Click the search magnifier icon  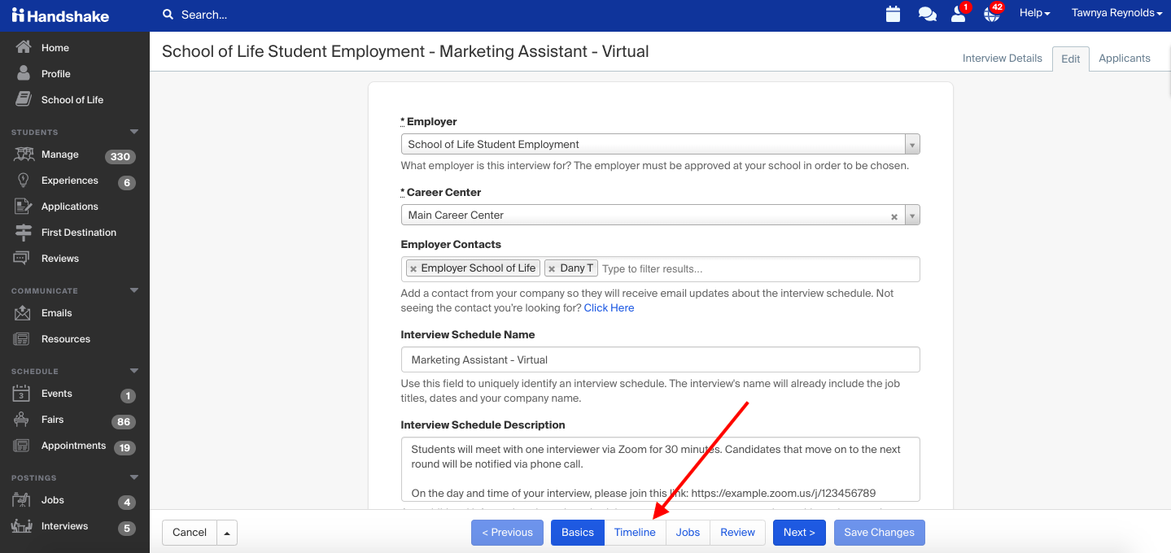pos(168,15)
